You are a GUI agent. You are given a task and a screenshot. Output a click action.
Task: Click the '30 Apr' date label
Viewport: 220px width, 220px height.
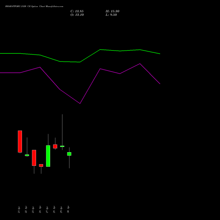[68, 209]
